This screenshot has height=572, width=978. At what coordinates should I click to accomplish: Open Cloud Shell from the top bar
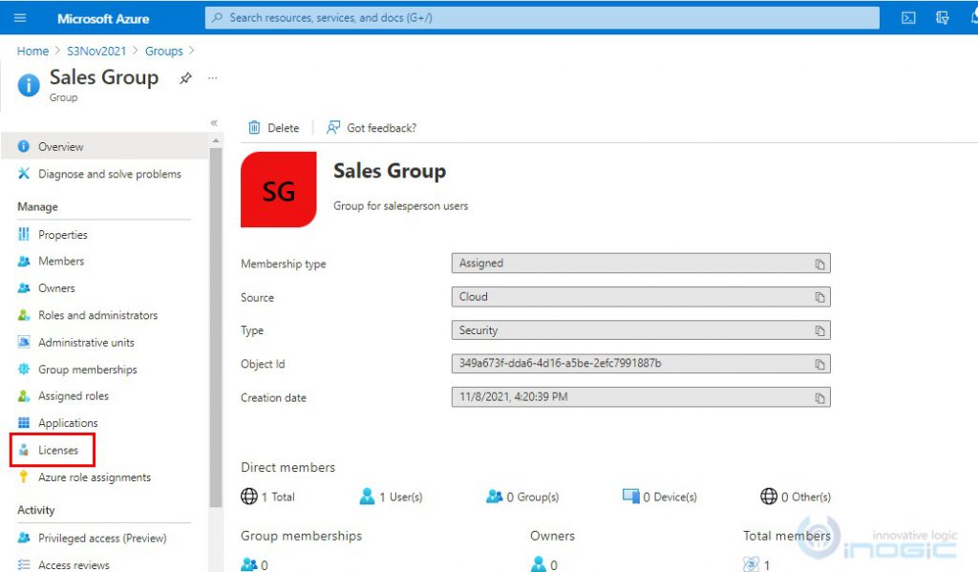907,18
